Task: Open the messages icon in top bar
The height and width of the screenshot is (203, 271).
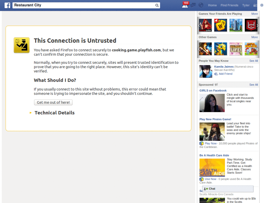Action: coord(193,5)
